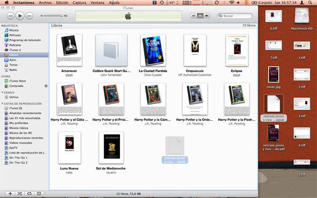Show the artwork viewer button

click(39, 194)
